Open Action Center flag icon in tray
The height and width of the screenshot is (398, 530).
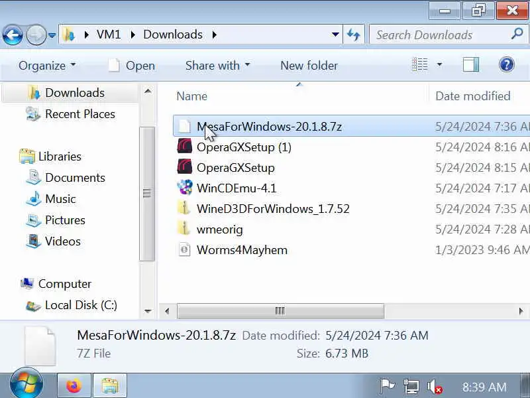coord(387,386)
